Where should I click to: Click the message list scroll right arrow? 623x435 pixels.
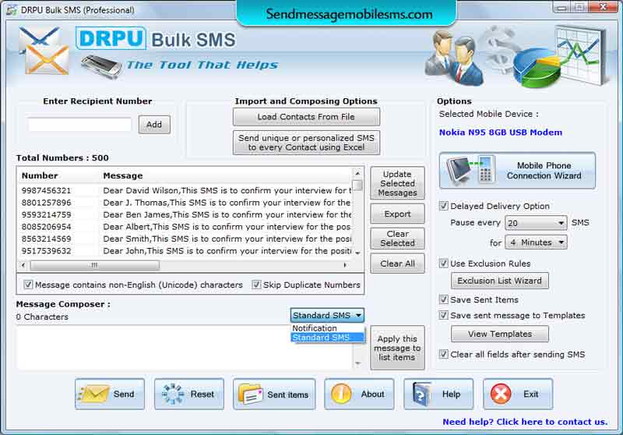345,265
